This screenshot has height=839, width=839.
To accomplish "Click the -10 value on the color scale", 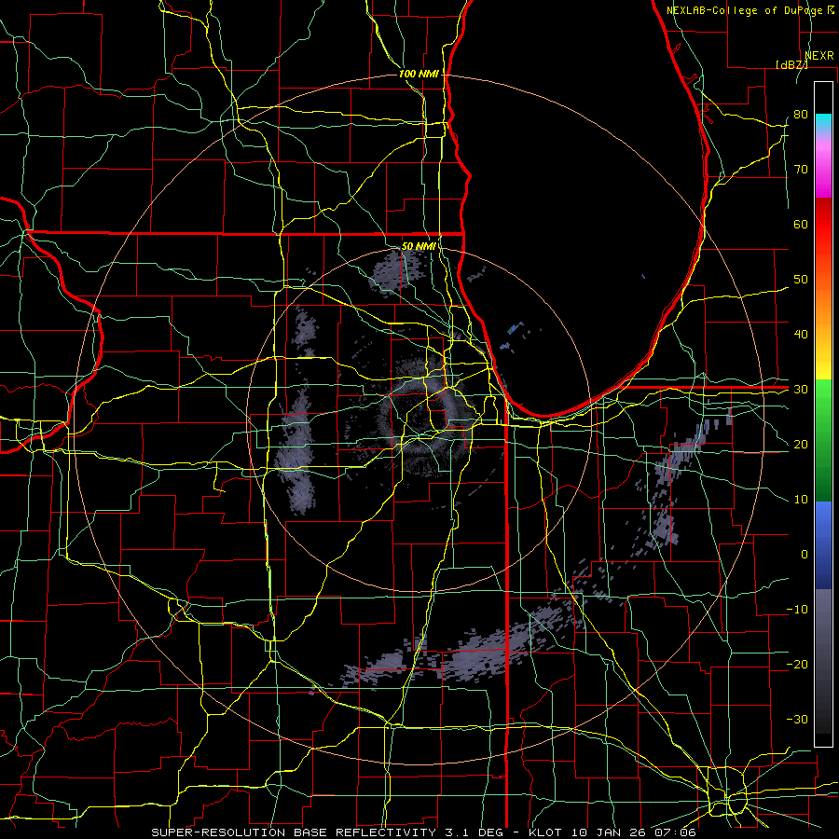I will [797, 610].
